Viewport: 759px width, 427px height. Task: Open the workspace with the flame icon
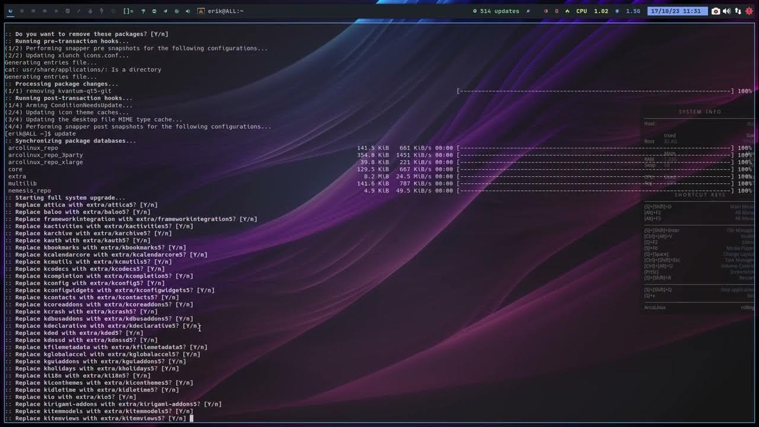(x=90, y=11)
